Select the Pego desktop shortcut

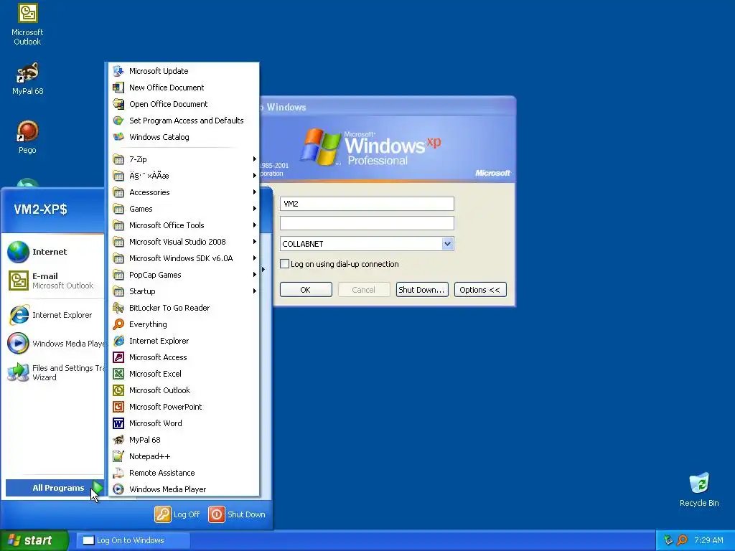pos(27,137)
